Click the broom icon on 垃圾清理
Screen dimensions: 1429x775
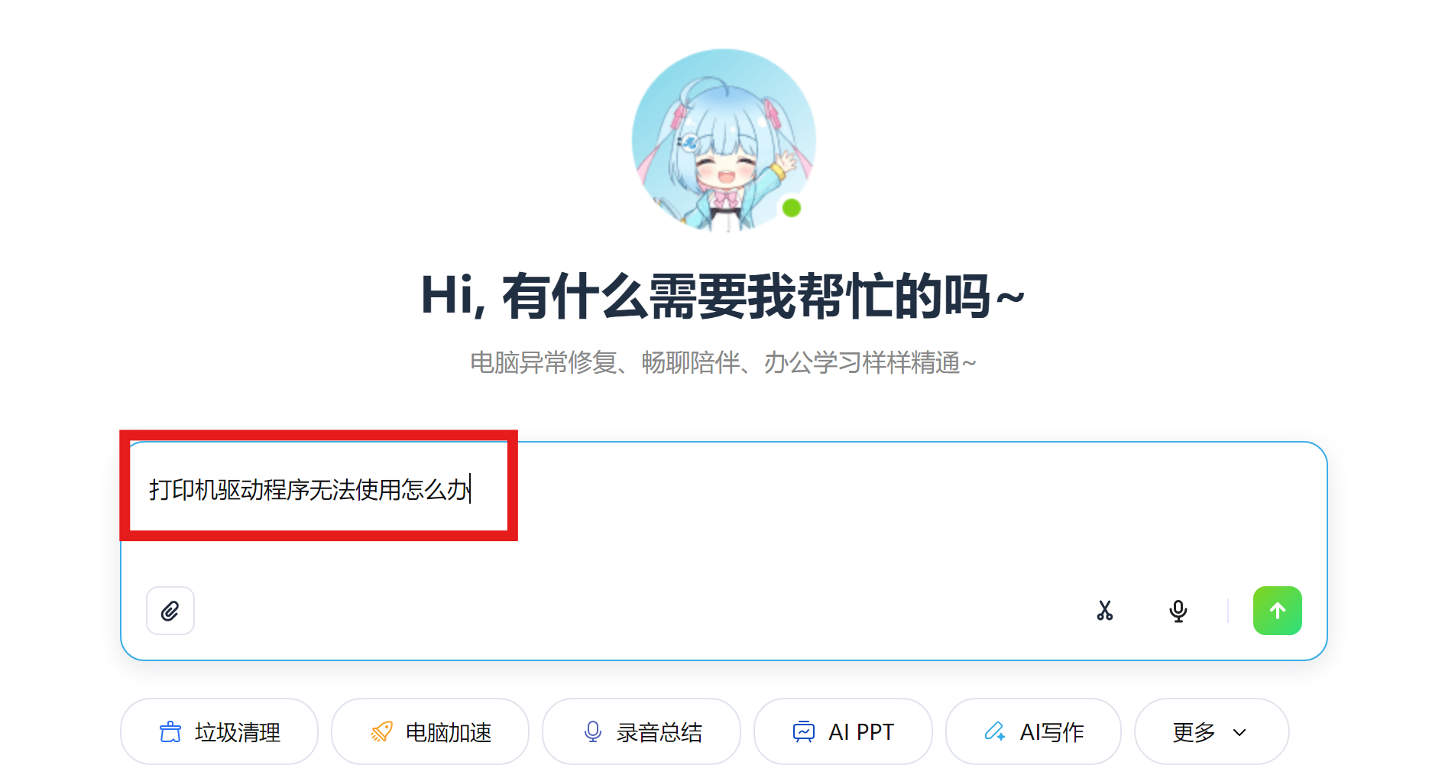(x=170, y=731)
